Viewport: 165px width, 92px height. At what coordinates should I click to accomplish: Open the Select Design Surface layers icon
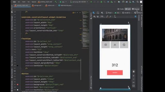pos(94,13)
